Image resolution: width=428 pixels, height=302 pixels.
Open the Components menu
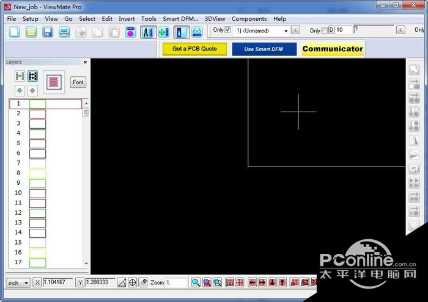(249, 19)
